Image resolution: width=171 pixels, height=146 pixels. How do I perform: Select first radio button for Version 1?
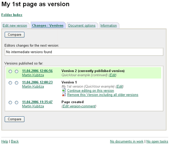pos(10,83)
